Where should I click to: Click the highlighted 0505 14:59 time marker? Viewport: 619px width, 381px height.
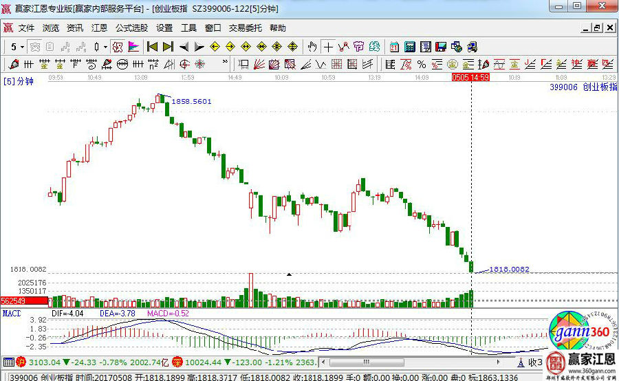click(470, 77)
